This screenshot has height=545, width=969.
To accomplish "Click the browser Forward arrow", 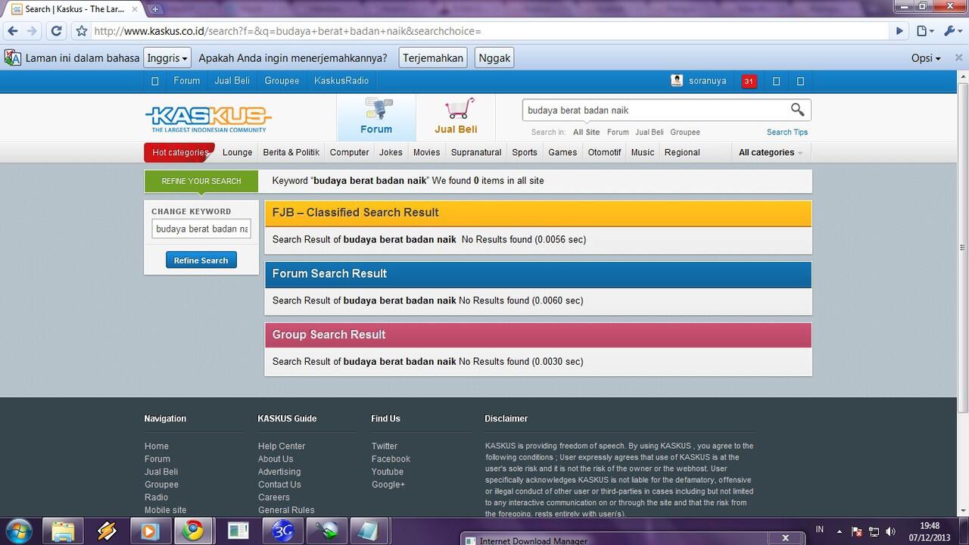I will [32, 31].
